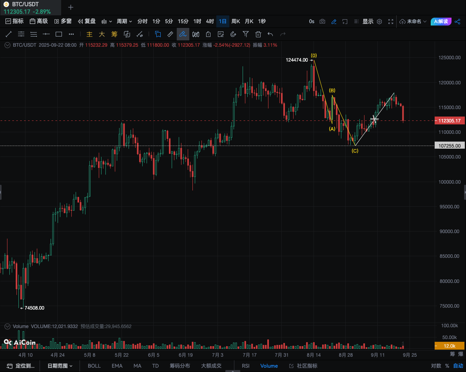Switch sub-chart to RSI
The width and height of the screenshot is (466, 372).
245,366
